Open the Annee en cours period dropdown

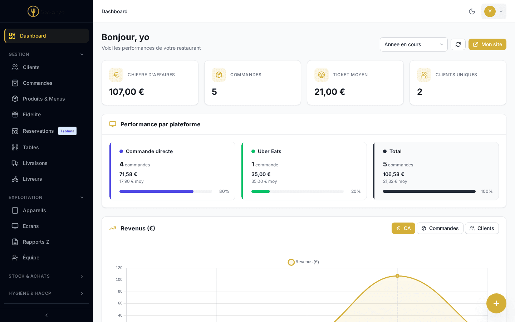pos(414,44)
